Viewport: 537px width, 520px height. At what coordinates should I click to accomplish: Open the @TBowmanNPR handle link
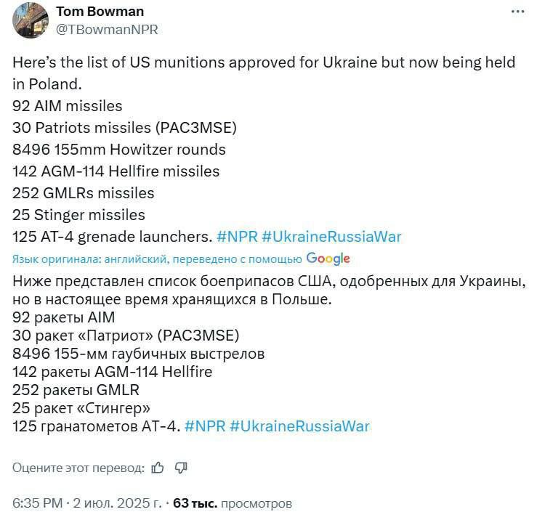[x=107, y=30]
